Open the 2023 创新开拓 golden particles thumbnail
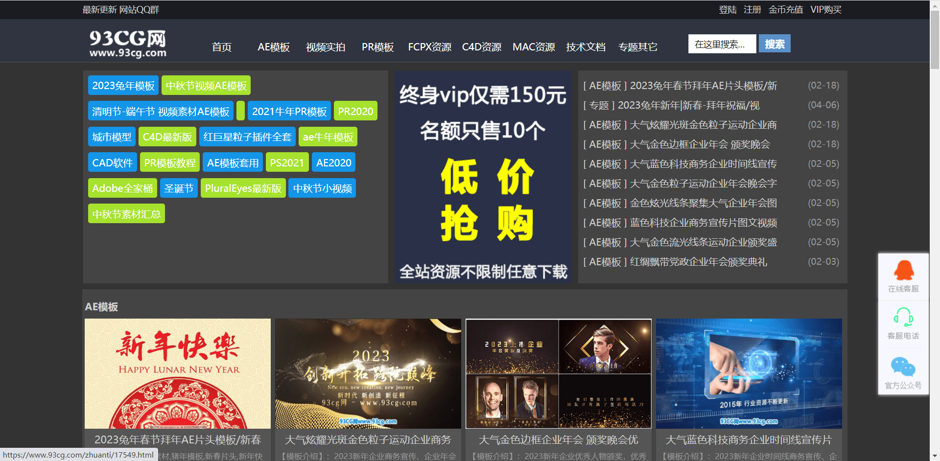The image size is (940, 461). click(368, 374)
